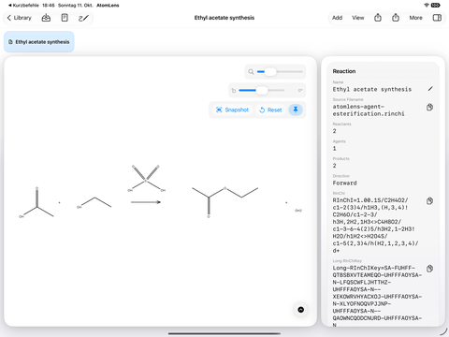This screenshot has width=449, height=337.
Task: Click the Wi-Fi status icon
Action: coord(427,6)
